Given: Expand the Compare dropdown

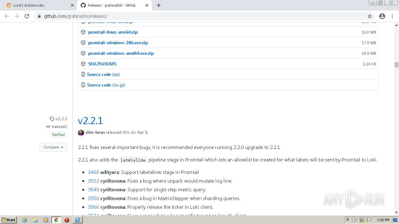Looking at the screenshot, I should point(53,147).
